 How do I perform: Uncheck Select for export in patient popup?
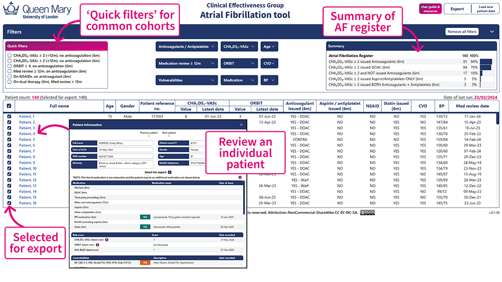tap(170, 172)
